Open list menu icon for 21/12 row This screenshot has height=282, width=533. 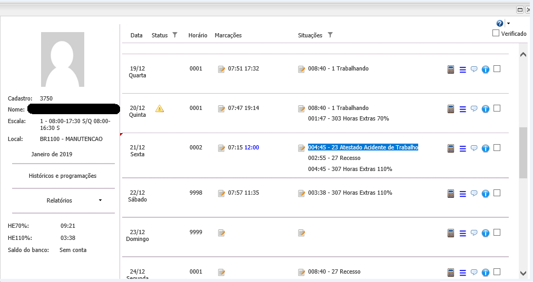[x=462, y=149]
